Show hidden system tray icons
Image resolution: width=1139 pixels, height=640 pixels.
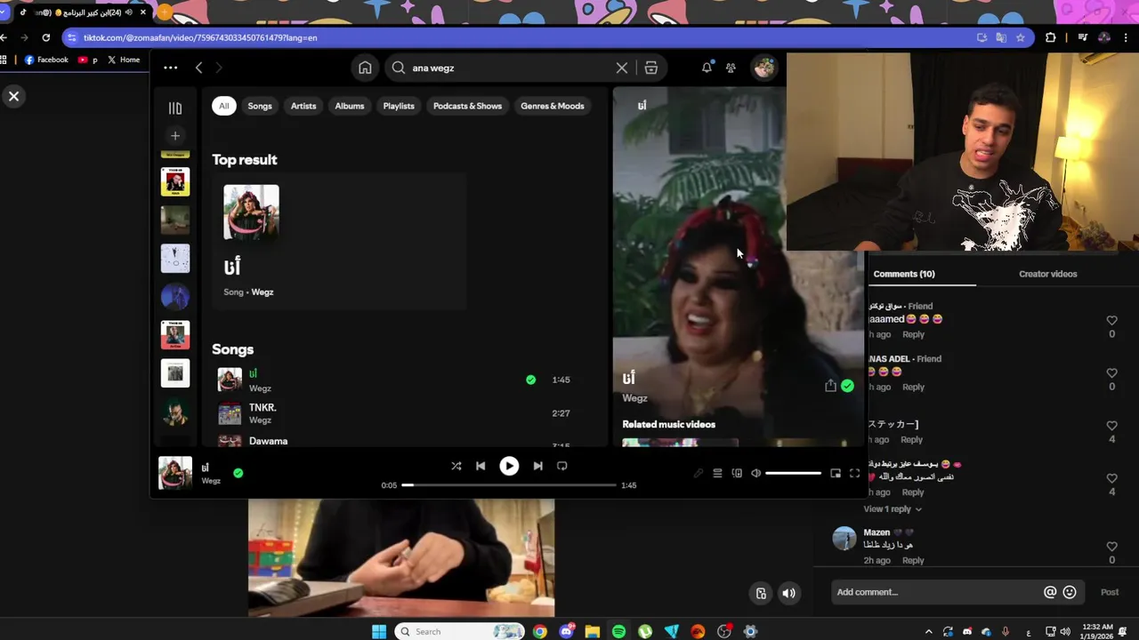pos(928,632)
